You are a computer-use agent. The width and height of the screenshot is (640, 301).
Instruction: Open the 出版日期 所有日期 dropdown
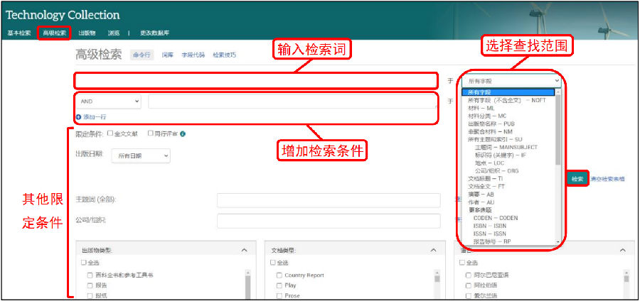coord(141,155)
